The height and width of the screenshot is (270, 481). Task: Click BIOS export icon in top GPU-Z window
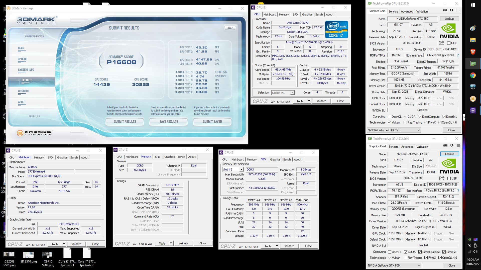(442, 43)
